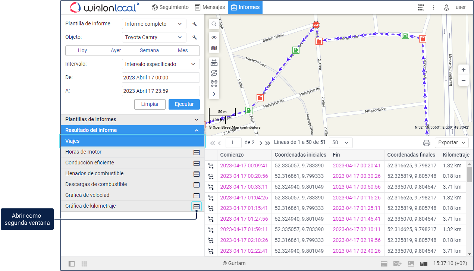Toggle the left work area panel
The height and width of the screenshot is (271, 474).
[x=72, y=264]
